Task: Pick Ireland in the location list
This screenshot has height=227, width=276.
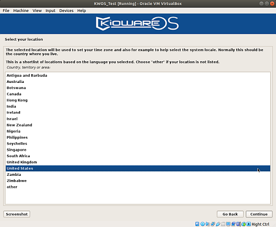Action: pyautogui.click(x=138, y=113)
